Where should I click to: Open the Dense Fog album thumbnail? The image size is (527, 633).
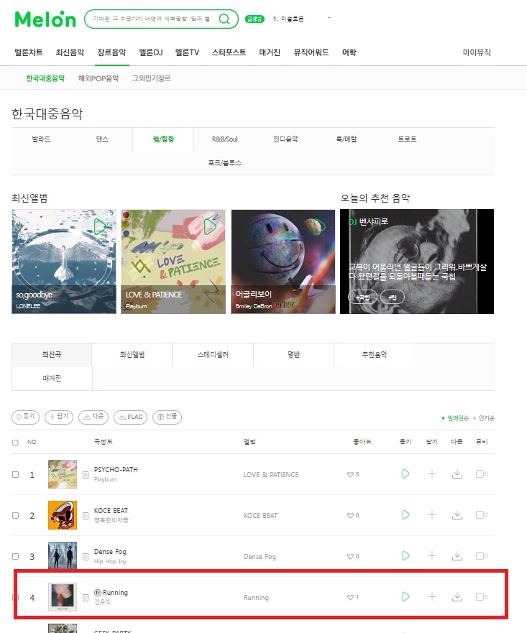pyautogui.click(x=62, y=555)
